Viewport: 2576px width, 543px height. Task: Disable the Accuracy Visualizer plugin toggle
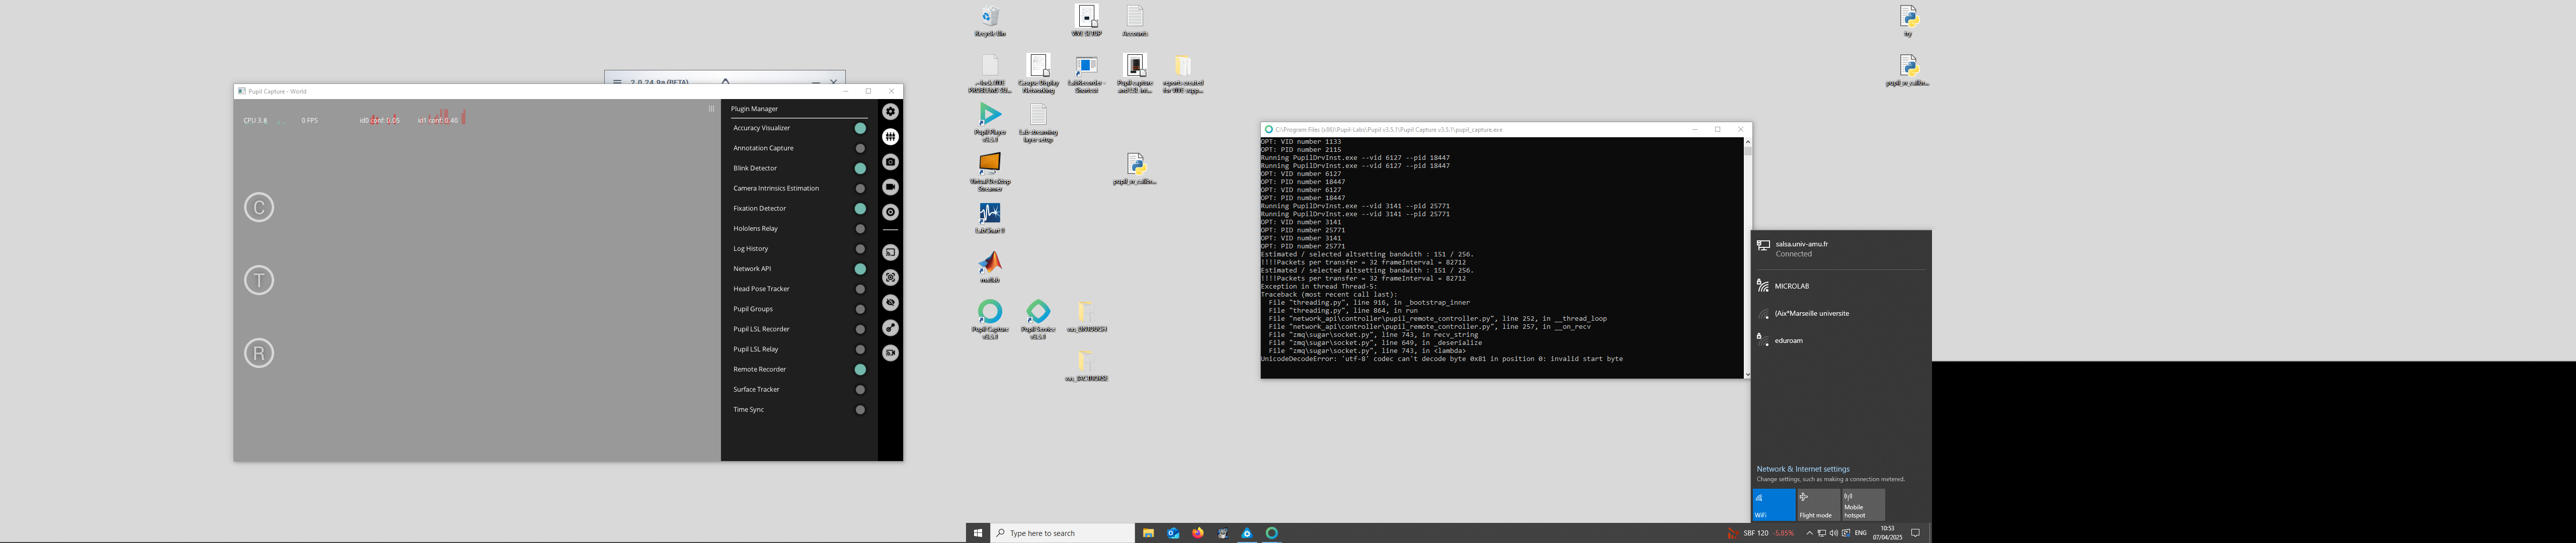pos(859,128)
